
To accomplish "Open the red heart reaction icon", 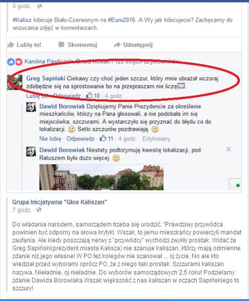I will click(x=19, y=62).
